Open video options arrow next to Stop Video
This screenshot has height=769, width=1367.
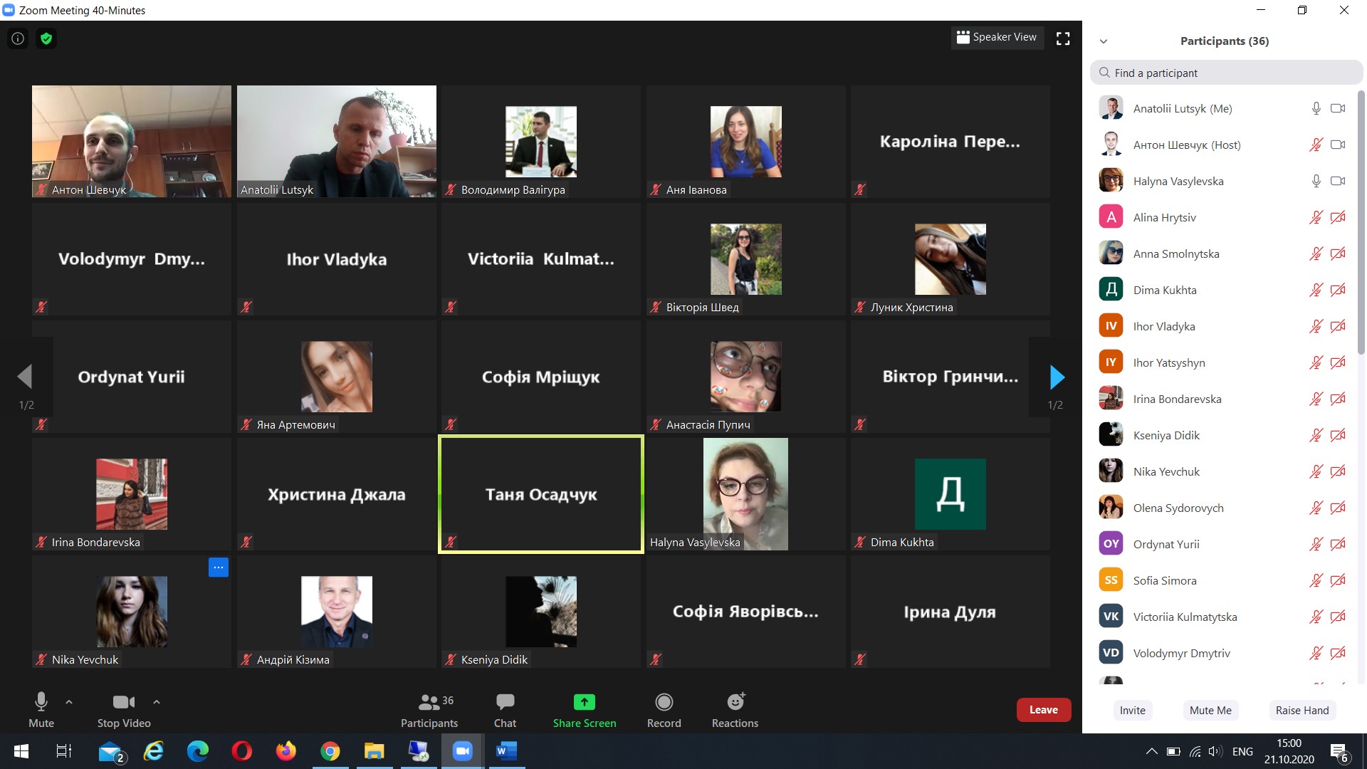point(157,702)
